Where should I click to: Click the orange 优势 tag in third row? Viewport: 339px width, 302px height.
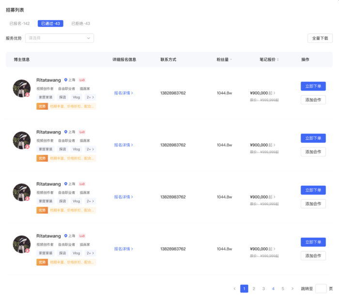[x=42, y=210]
